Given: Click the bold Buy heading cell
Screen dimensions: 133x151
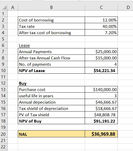Looking at the screenshot, I should (x=51, y=83).
